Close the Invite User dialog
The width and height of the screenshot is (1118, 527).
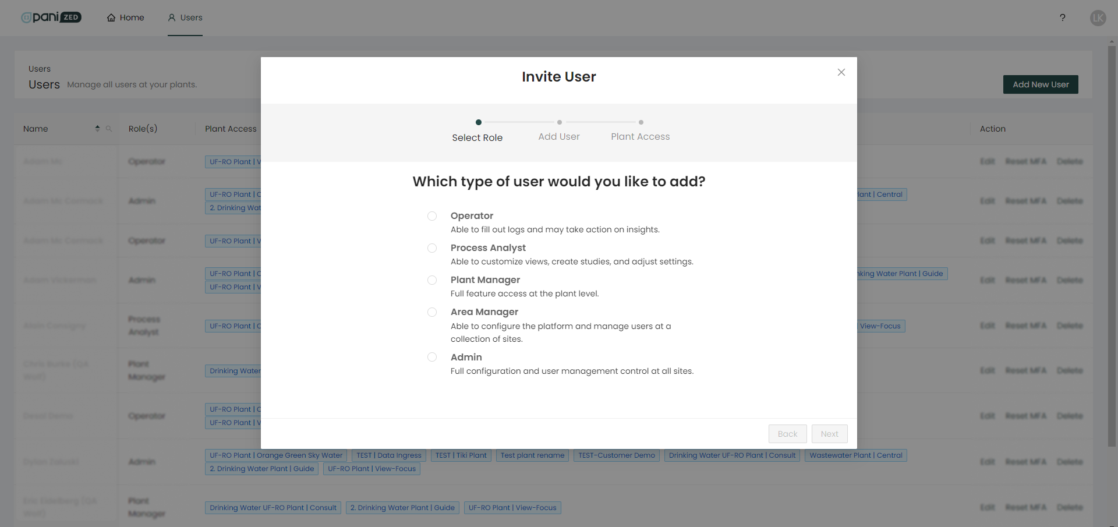[x=841, y=72]
